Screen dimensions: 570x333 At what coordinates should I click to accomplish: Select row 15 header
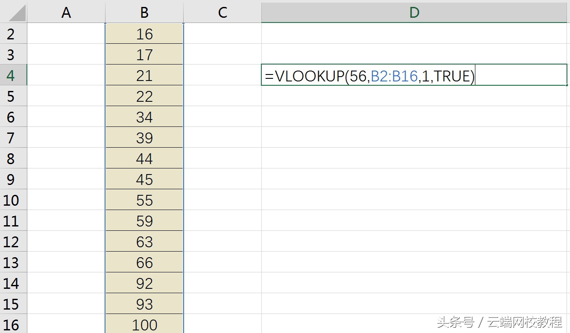coord(13,304)
